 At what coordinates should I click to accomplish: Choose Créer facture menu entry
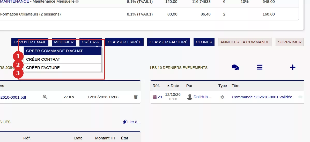(x=62, y=68)
